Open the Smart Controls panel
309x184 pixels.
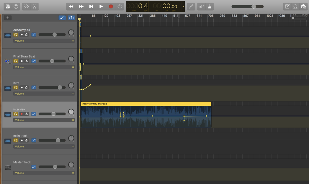coord(26,6)
